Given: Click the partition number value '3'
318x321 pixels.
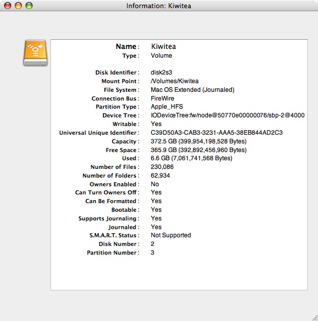Looking at the screenshot, I should click(152, 253).
